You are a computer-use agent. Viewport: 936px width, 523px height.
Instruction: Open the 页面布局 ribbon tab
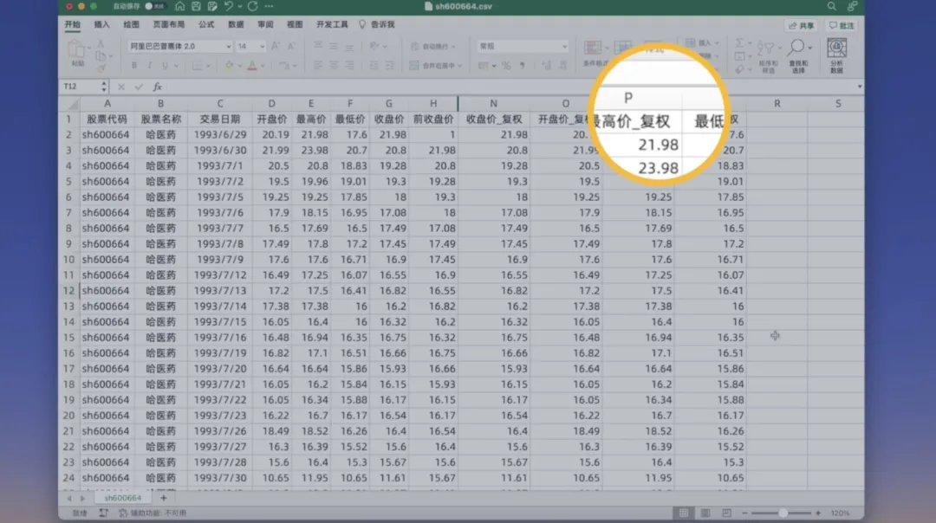coord(169,24)
